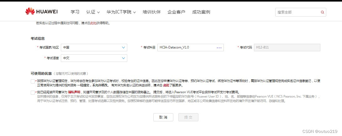Check the real-name verification rules checkbox
The height and width of the screenshot is (136, 342).
33,81
